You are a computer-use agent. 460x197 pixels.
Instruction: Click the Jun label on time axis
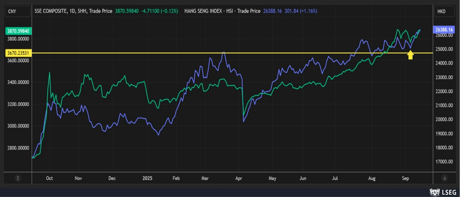(x=303, y=179)
